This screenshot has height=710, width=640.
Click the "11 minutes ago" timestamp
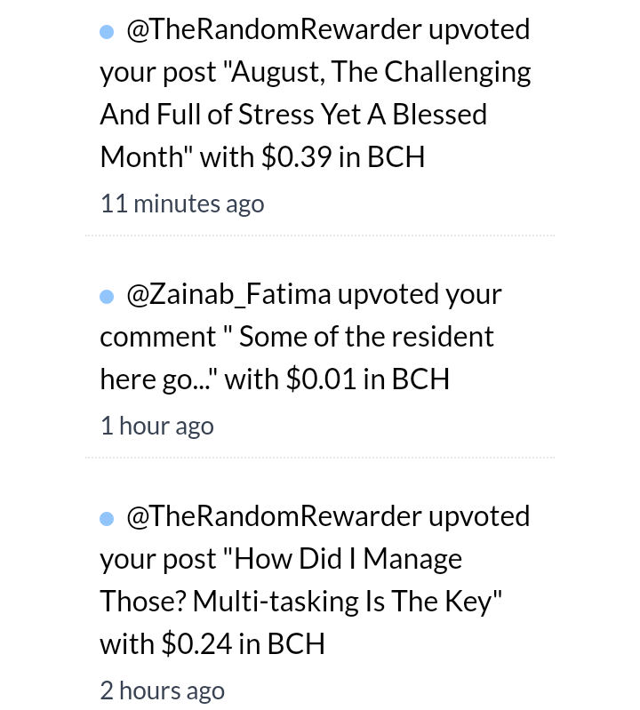[x=182, y=203]
